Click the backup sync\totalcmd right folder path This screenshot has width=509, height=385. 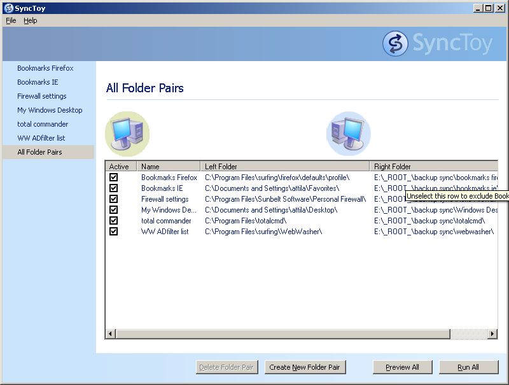(429, 221)
